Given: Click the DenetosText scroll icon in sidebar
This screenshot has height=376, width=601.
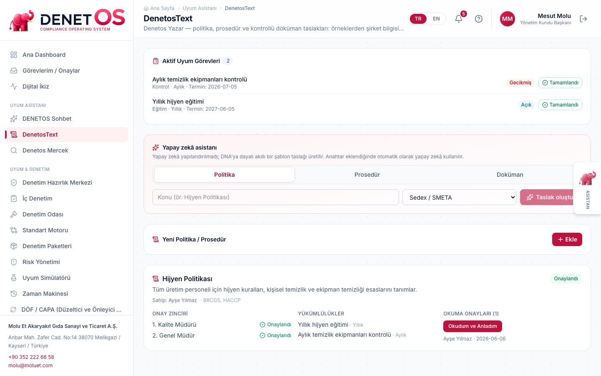Looking at the screenshot, I should (14, 135).
